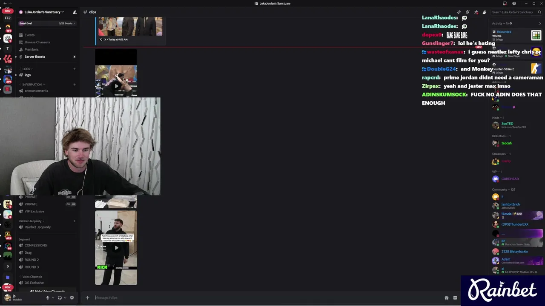Expand the Activity panel arrow
545x306 pixels.
[540, 23]
